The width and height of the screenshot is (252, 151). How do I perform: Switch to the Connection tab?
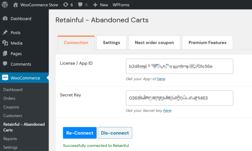(76, 43)
